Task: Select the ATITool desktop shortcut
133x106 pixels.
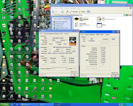Action: coord(35,59)
